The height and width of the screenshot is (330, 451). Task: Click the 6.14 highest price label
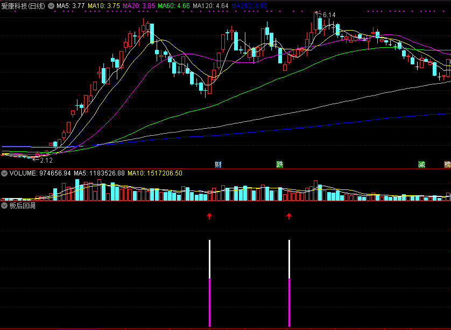point(329,15)
